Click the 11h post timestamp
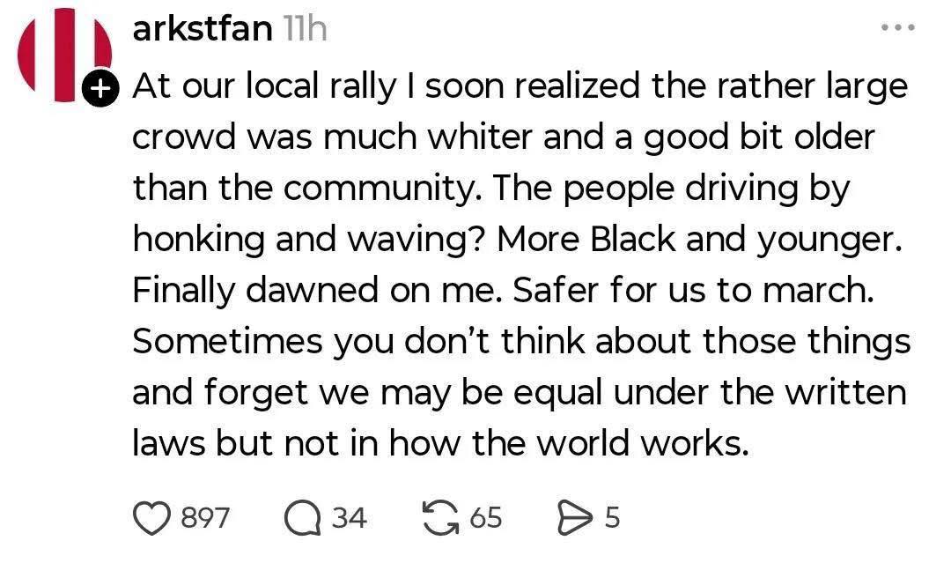This screenshot has width=951, height=563. tap(305, 28)
